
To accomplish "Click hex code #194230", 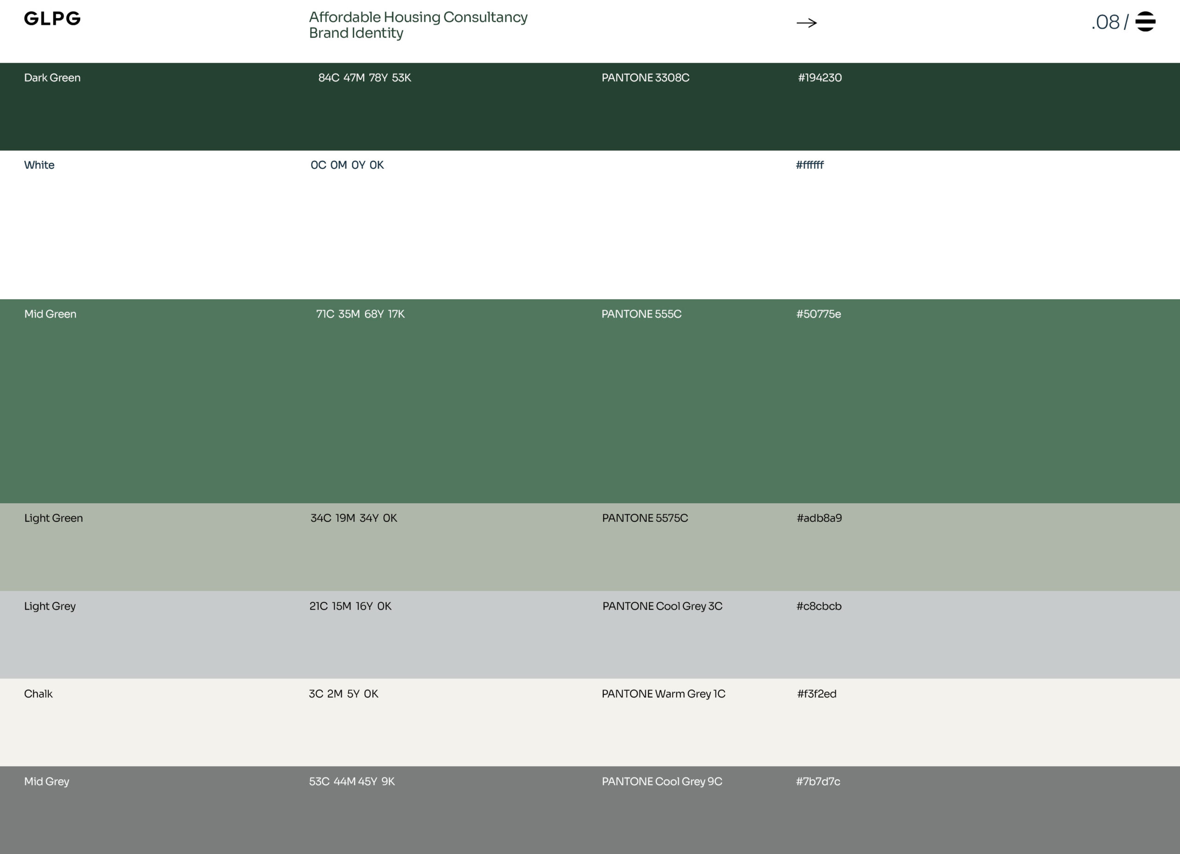I will tap(820, 78).
